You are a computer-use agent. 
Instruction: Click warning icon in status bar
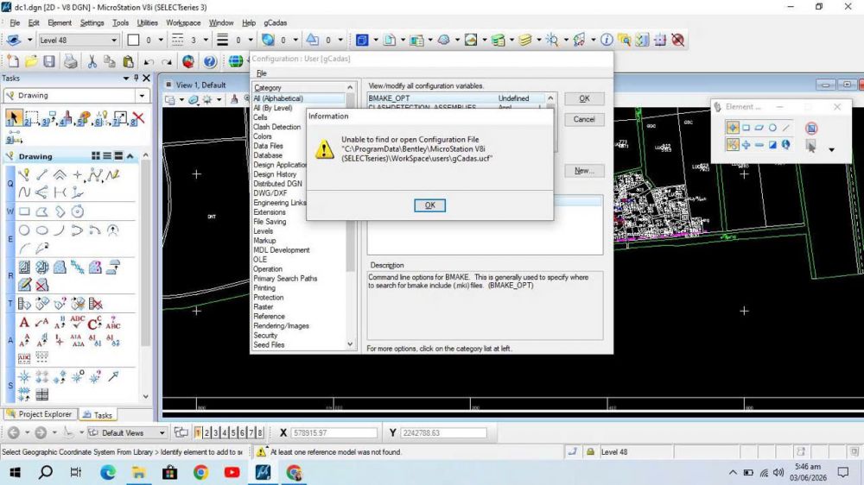261,452
